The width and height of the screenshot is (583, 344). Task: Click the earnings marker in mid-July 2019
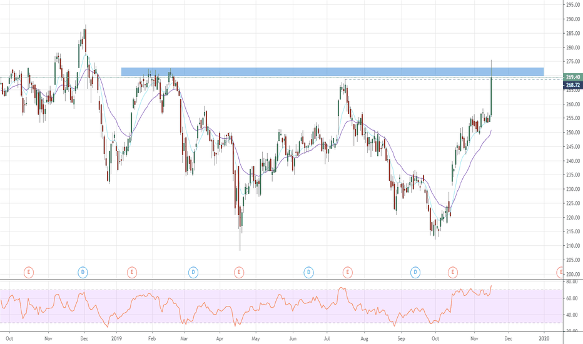coord(347,273)
